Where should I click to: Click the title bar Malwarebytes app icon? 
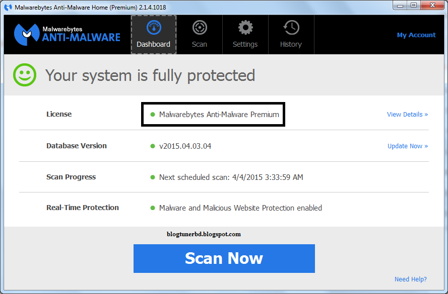tap(8, 7)
